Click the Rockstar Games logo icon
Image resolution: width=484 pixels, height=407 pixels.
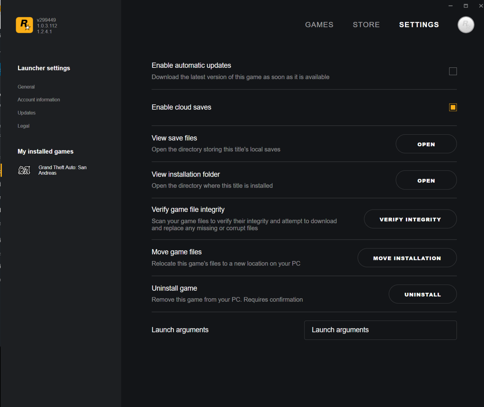pyautogui.click(x=24, y=25)
